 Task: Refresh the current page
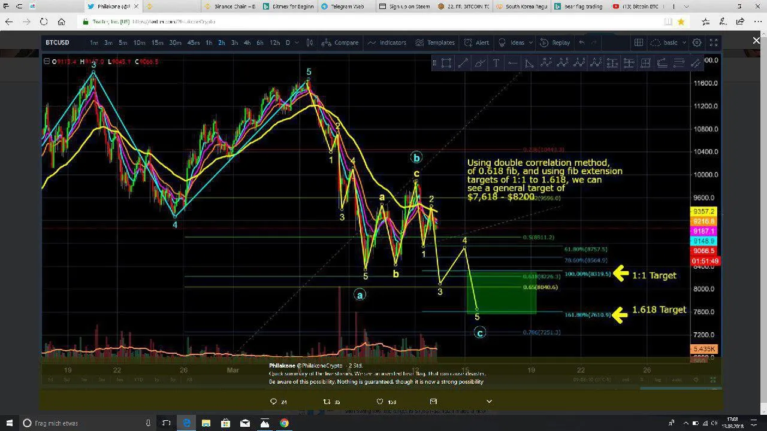pos(44,22)
